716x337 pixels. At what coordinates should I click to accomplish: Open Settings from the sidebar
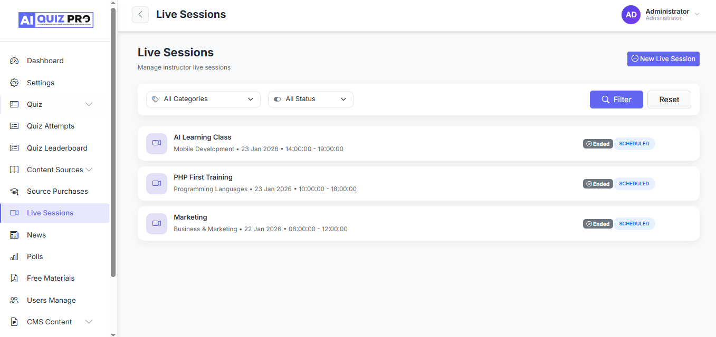(x=55, y=83)
